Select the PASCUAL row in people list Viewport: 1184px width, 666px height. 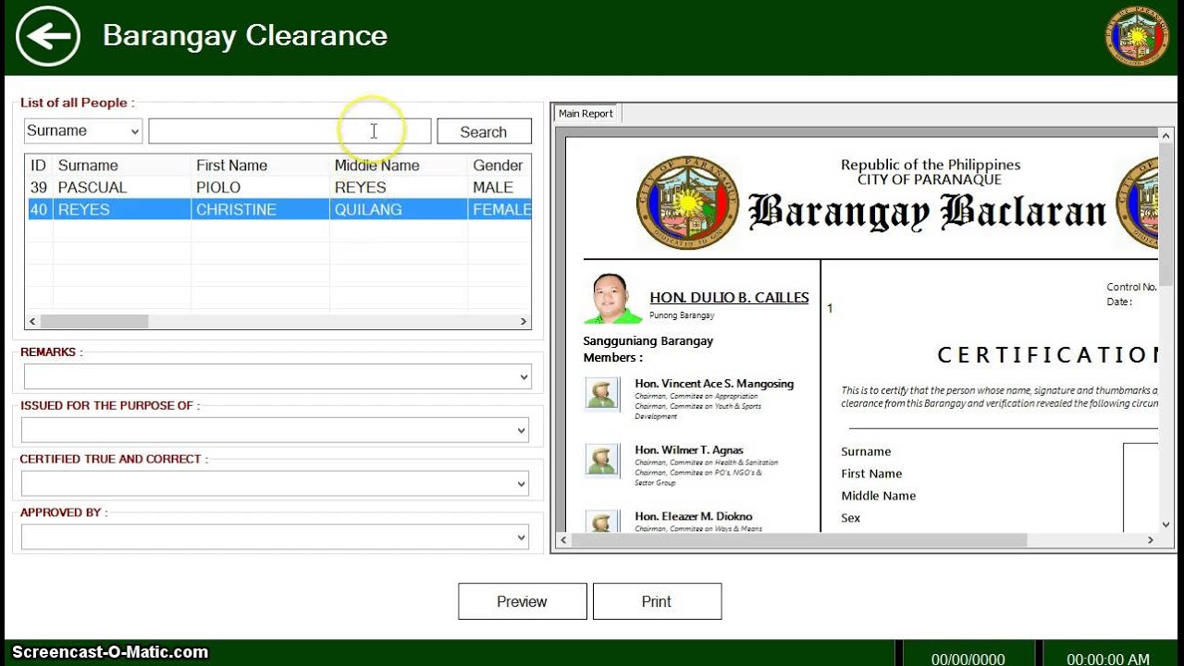point(277,188)
